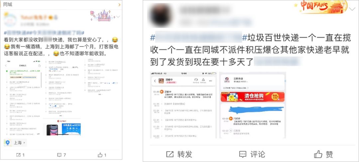Click the 评论 comment button

[x=252, y=154]
